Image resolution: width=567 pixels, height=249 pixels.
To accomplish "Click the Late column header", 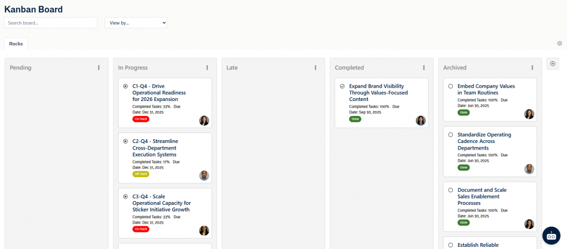I will [232, 68].
